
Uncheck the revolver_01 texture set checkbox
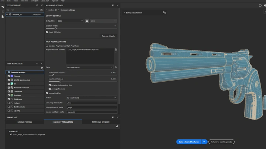click(10, 14)
